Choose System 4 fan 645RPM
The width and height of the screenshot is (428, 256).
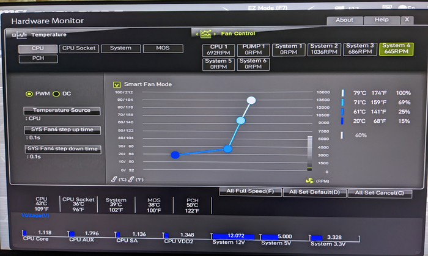pos(396,49)
